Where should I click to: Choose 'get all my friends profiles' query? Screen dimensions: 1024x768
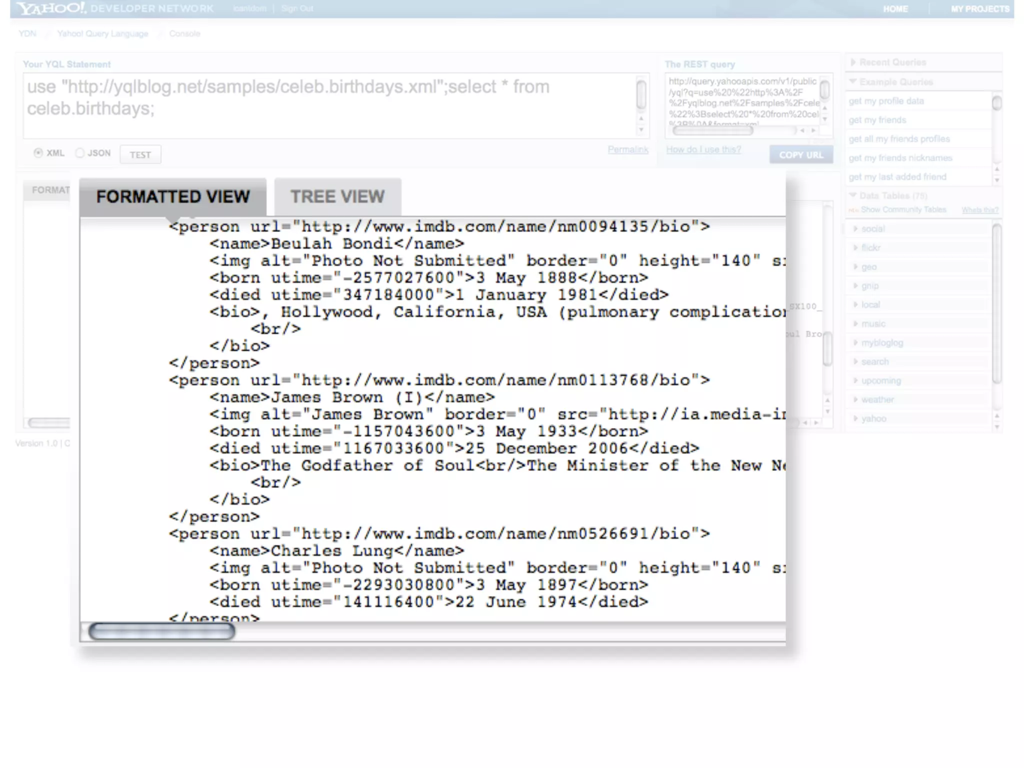point(899,139)
